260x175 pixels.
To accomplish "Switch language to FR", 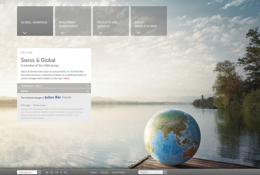I will (56, 173).
